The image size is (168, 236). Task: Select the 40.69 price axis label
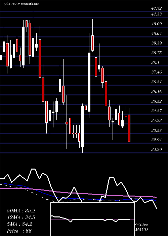[157, 24]
